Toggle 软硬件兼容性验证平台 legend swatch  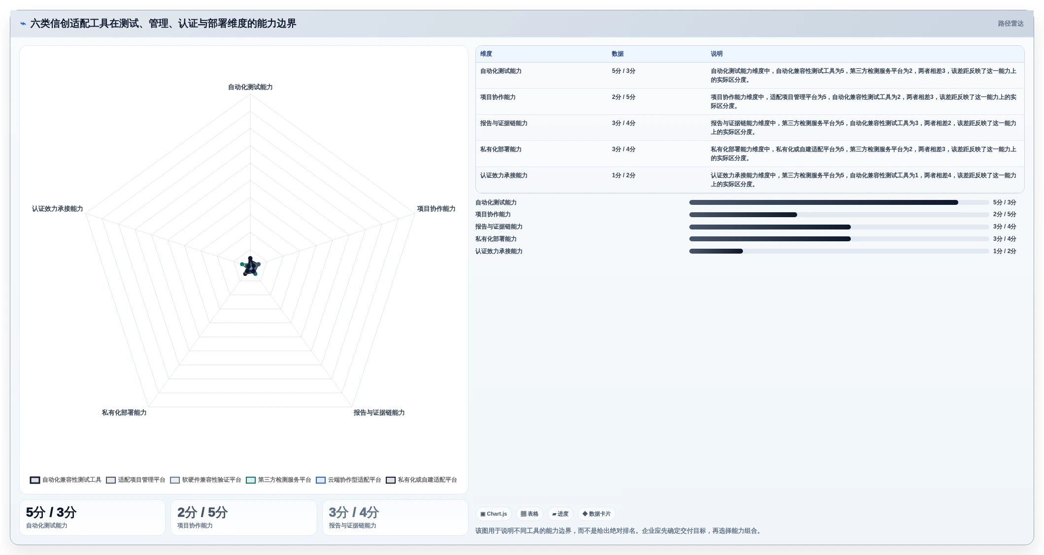point(175,480)
